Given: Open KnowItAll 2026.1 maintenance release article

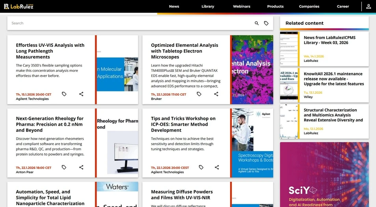Looking at the screenshot, I should pos(333,78).
